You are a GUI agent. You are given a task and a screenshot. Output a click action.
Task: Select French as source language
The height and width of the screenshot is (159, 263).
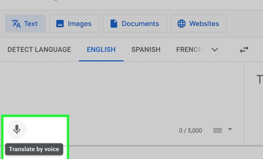tap(189, 50)
